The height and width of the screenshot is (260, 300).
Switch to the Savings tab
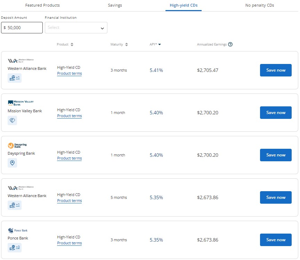point(114,5)
